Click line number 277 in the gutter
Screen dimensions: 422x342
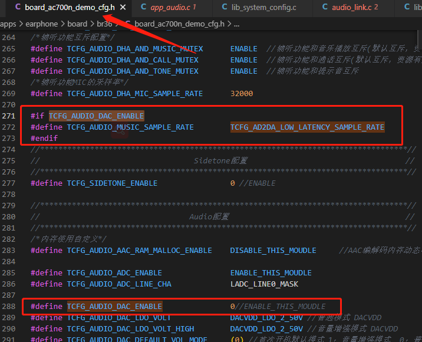coord(9,183)
